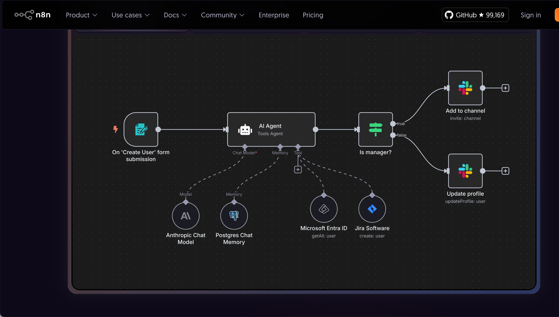This screenshot has width=559, height=317.
Task: Select the Anthropic Chat Model node
Action: pos(186,216)
